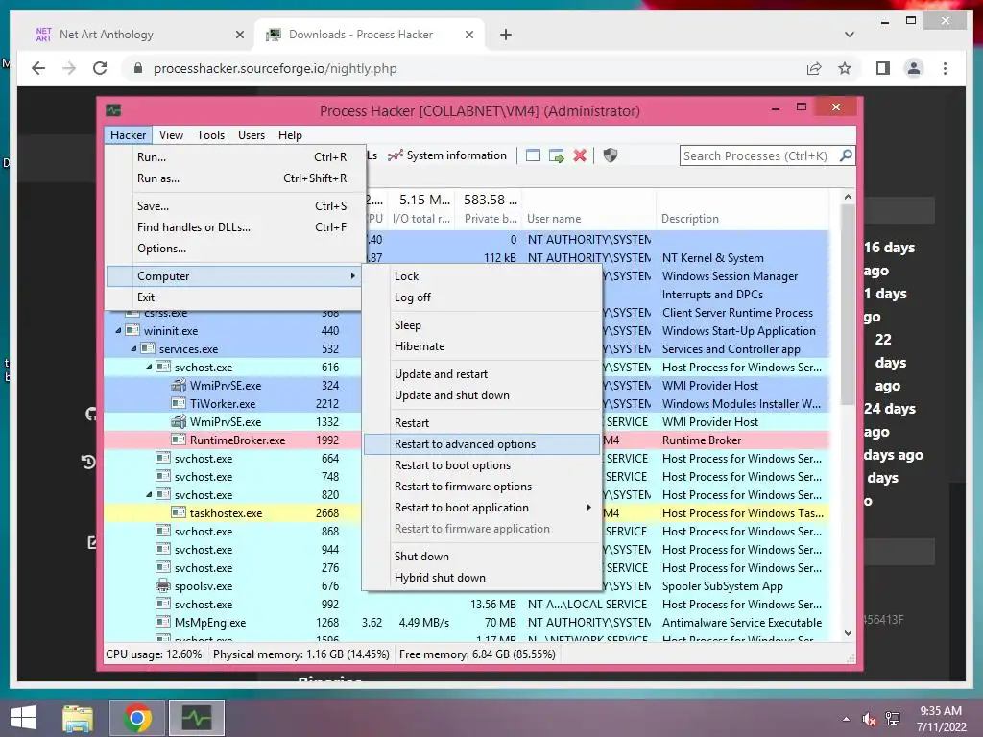Select Update and shut down
983x737 pixels.
click(482, 395)
